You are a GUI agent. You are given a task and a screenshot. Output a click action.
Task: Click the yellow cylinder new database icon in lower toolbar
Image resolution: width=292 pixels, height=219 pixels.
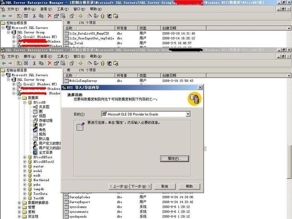point(102,63)
